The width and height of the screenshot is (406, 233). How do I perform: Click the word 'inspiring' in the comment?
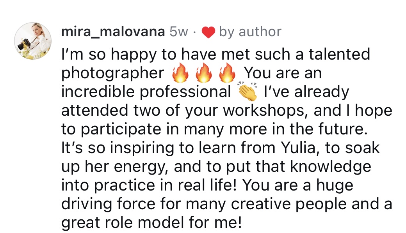coord(140,148)
